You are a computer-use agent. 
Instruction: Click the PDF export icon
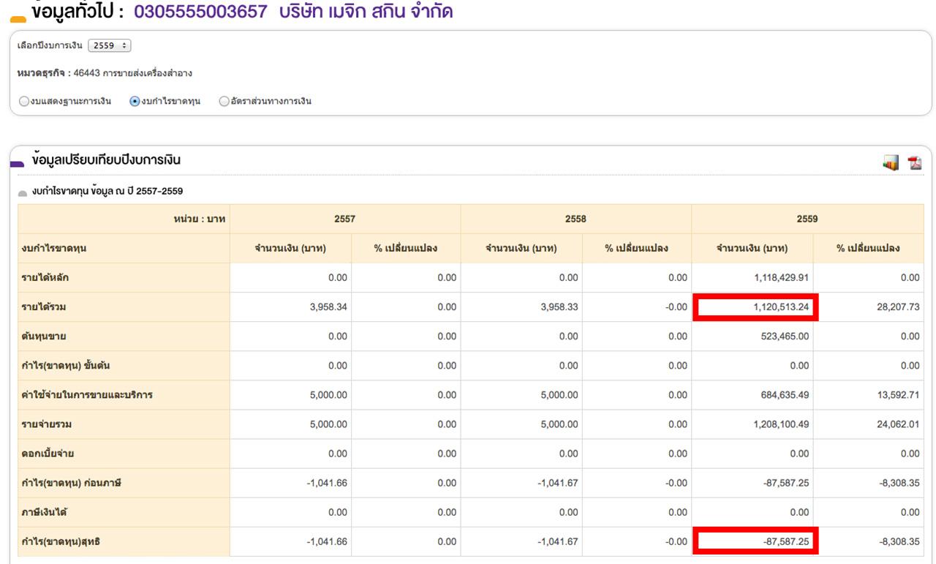coord(915,163)
